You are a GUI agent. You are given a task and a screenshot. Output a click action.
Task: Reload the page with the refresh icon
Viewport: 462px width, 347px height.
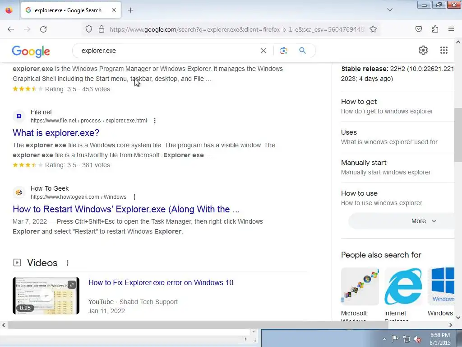point(43,29)
